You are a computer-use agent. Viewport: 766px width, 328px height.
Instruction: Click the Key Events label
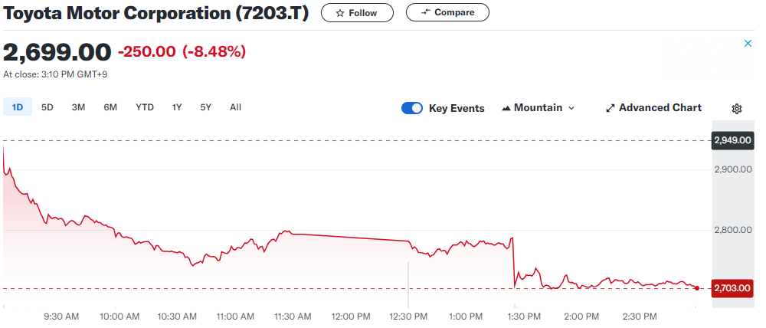coord(457,108)
